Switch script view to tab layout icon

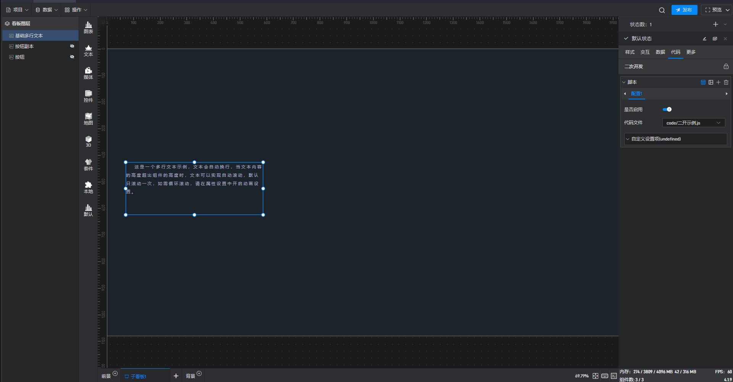pyautogui.click(x=703, y=82)
